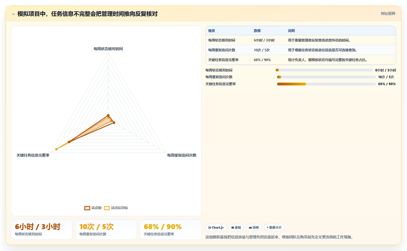
Task: Open the 6小时 / 3小时 data card
Action: (42, 229)
